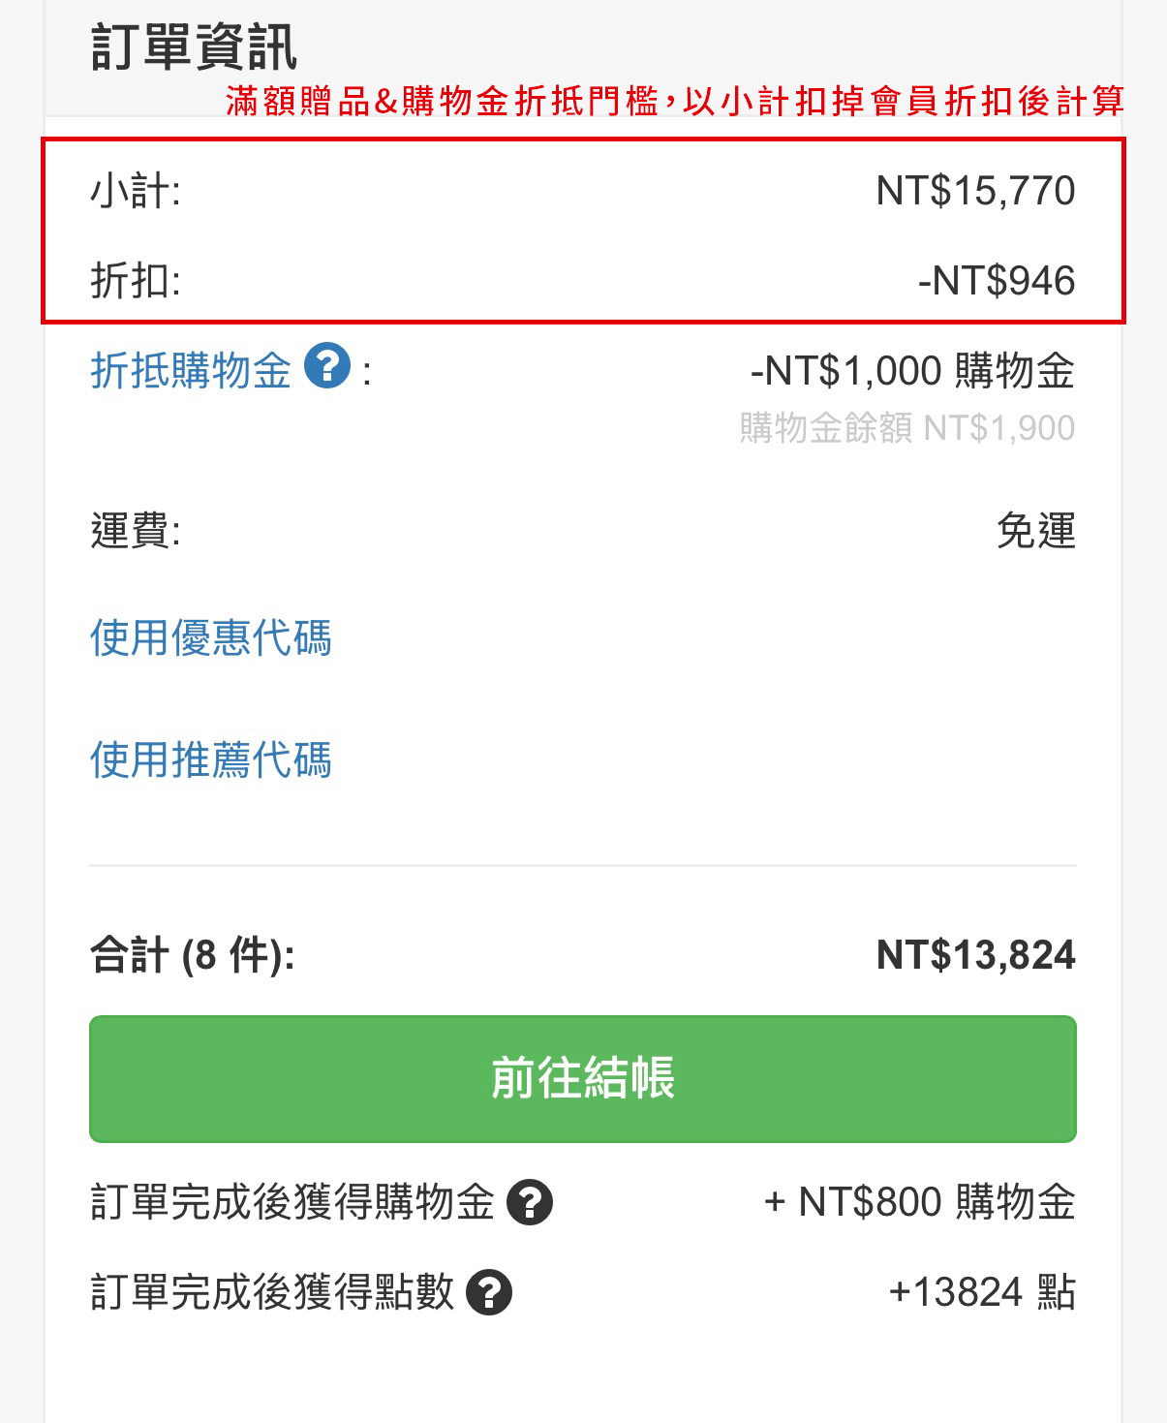Open the 折抵購物金 link
This screenshot has height=1423, width=1167.
point(191,371)
